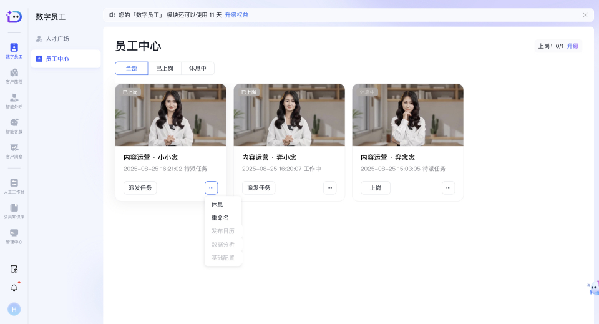
Task: Choose 重命名 in the dropdown menu
Action: [220, 218]
